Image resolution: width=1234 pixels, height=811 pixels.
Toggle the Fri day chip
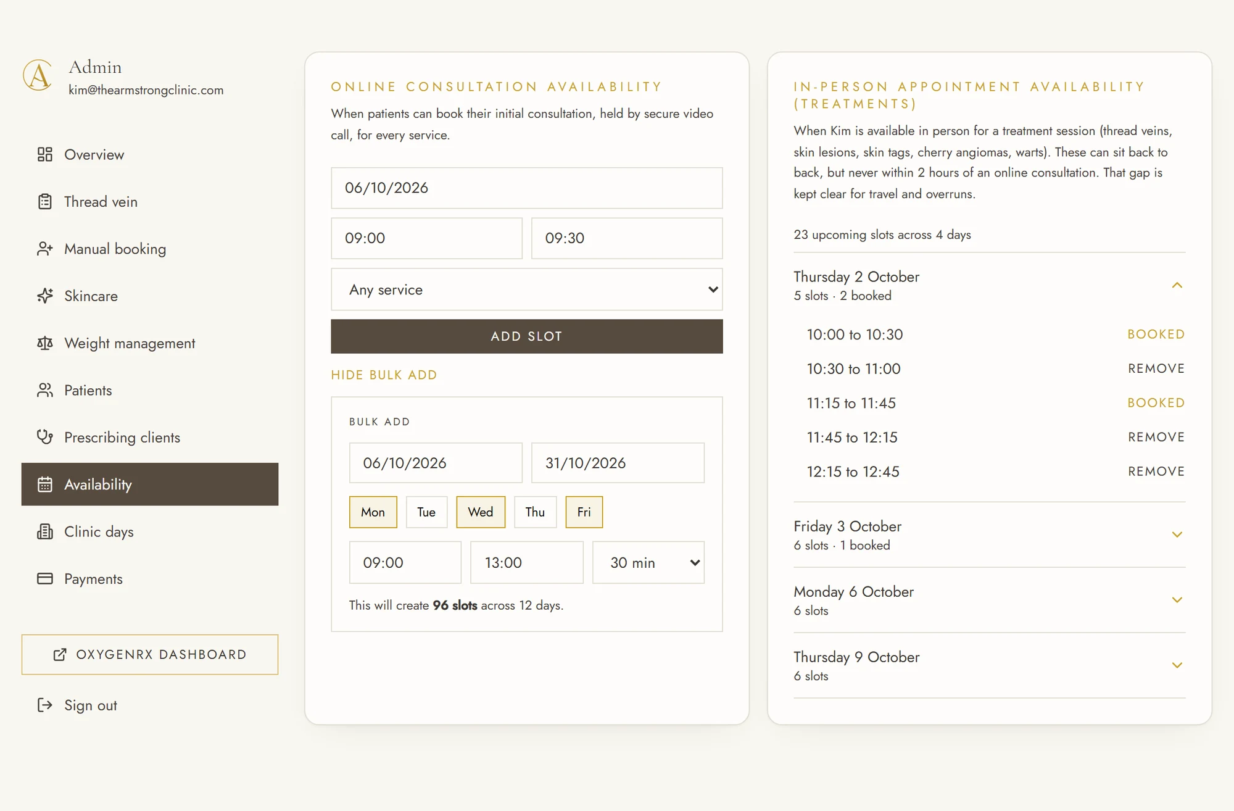click(x=584, y=512)
